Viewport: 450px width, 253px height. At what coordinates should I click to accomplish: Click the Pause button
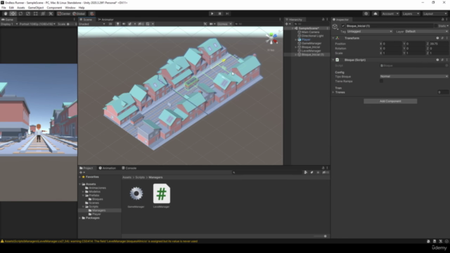(220, 13)
